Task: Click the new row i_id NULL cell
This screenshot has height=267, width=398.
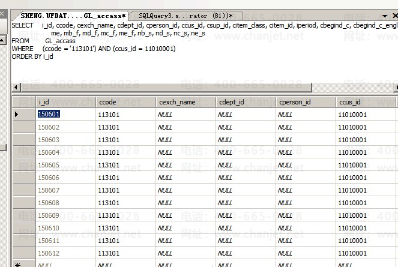Action: pos(66,264)
